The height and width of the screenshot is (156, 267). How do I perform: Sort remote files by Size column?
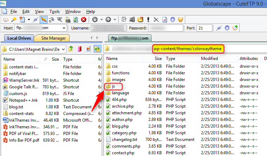153,59
